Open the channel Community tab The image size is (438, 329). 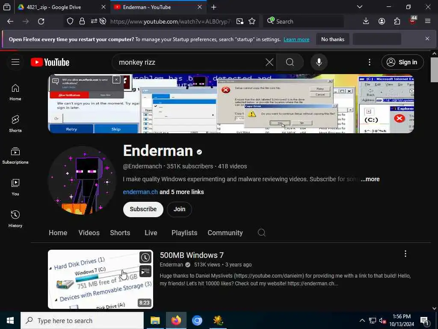[225, 233]
